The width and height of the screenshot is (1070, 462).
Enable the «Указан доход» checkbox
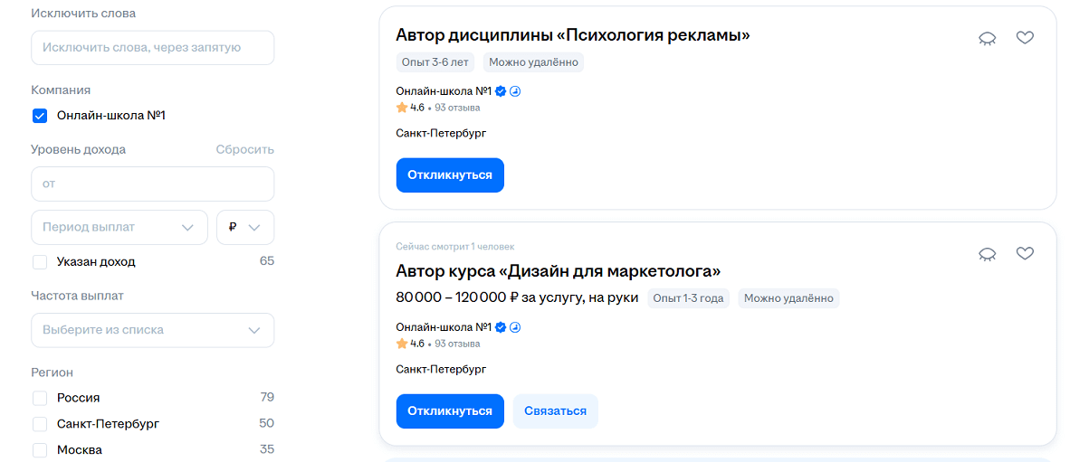(x=40, y=262)
